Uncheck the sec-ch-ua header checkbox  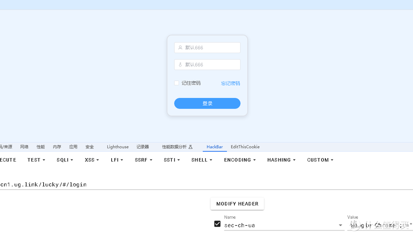tap(217, 224)
